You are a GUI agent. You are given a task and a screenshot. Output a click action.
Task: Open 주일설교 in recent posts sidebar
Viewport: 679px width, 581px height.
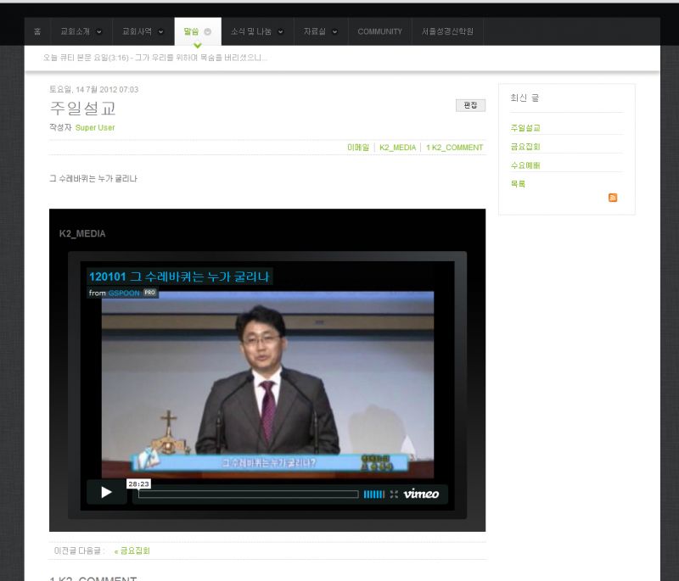pyautogui.click(x=525, y=128)
